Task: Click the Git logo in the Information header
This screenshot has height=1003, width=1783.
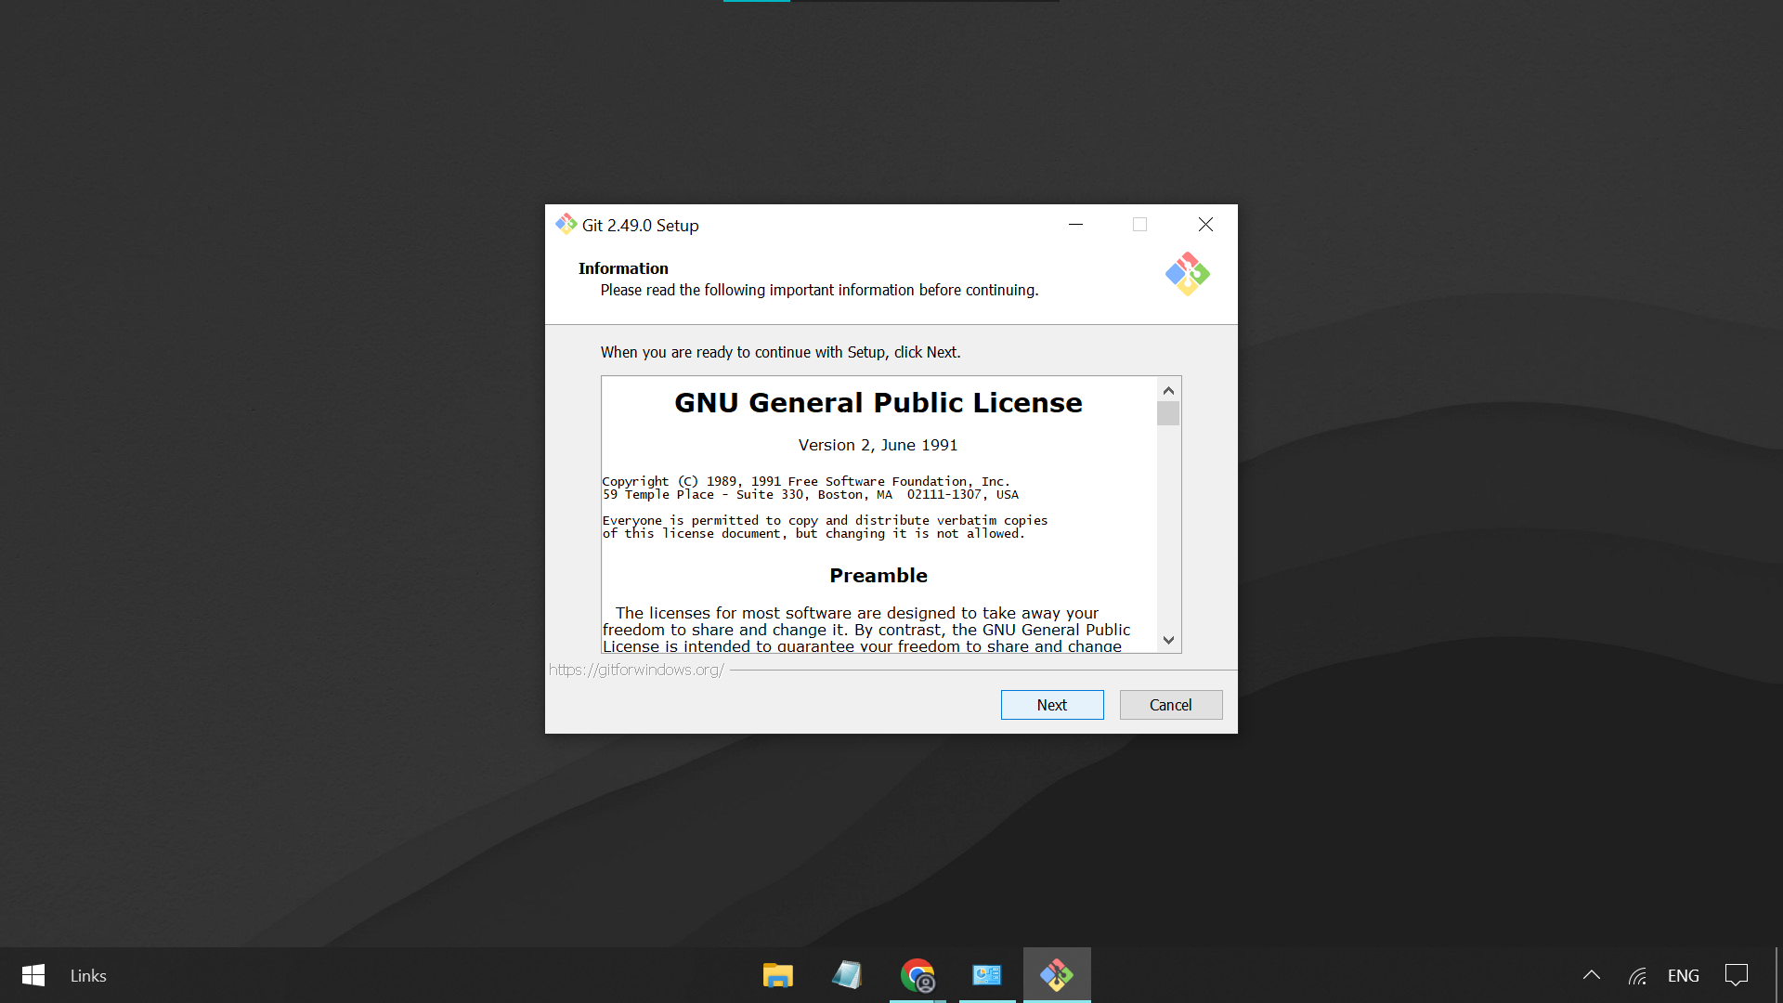Action: click(1188, 274)
